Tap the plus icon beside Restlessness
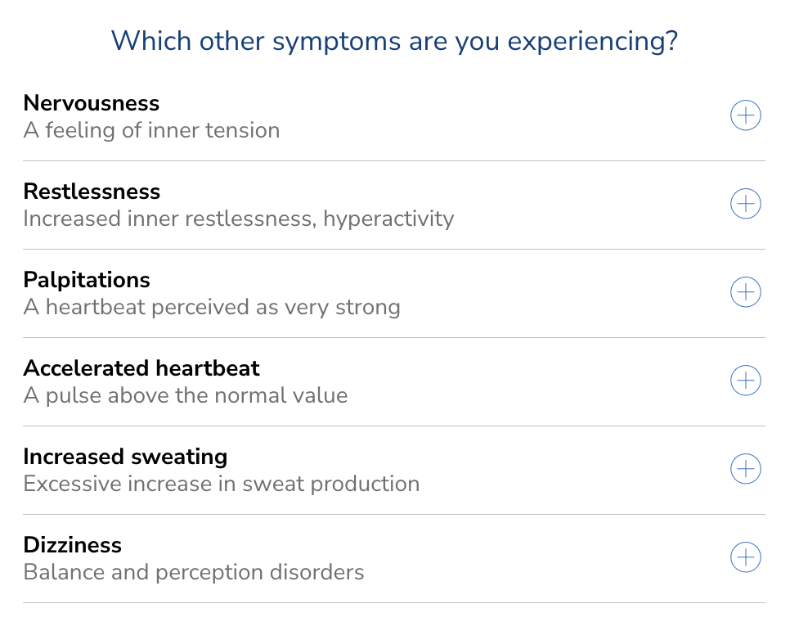 745,204
